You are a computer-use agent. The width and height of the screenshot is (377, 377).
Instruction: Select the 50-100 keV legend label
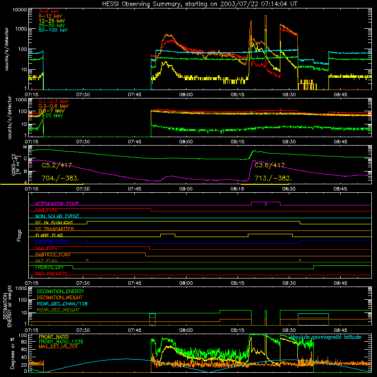pos(53,30)
